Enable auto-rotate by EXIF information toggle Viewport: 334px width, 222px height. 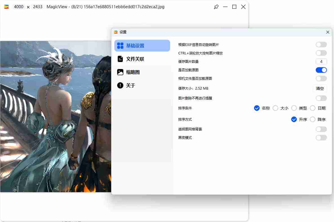pyautogui.click(x=321, y=45)
